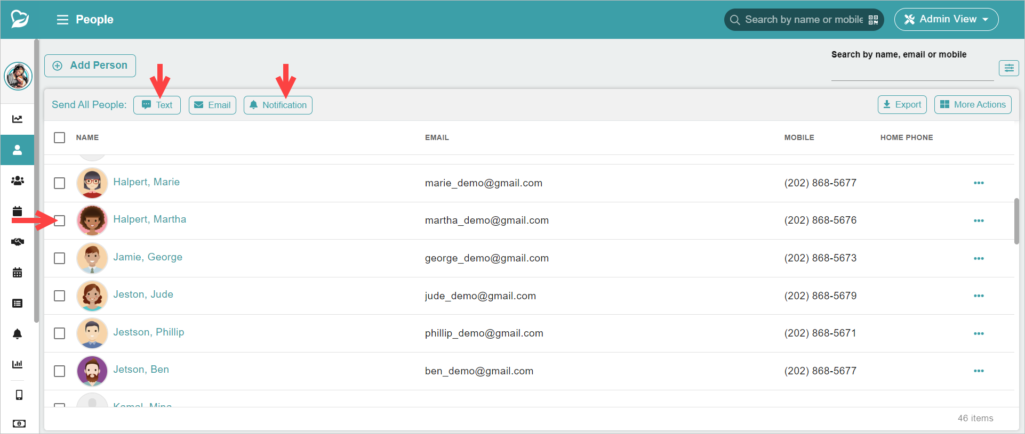
Task: Click the app logo in header
Action: pos(20,19)
